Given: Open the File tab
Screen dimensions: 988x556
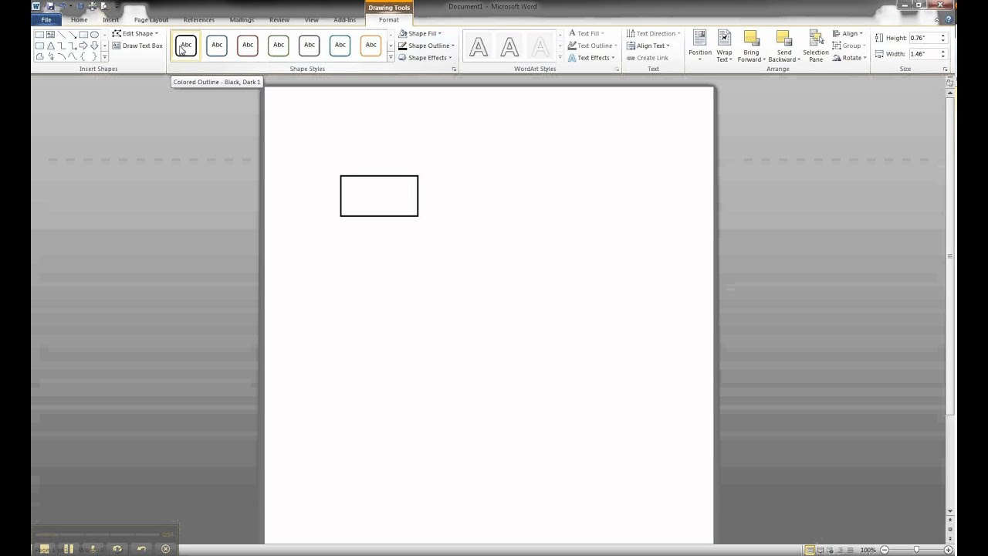Looking at the screenshot, I should (x=46, y=20).
